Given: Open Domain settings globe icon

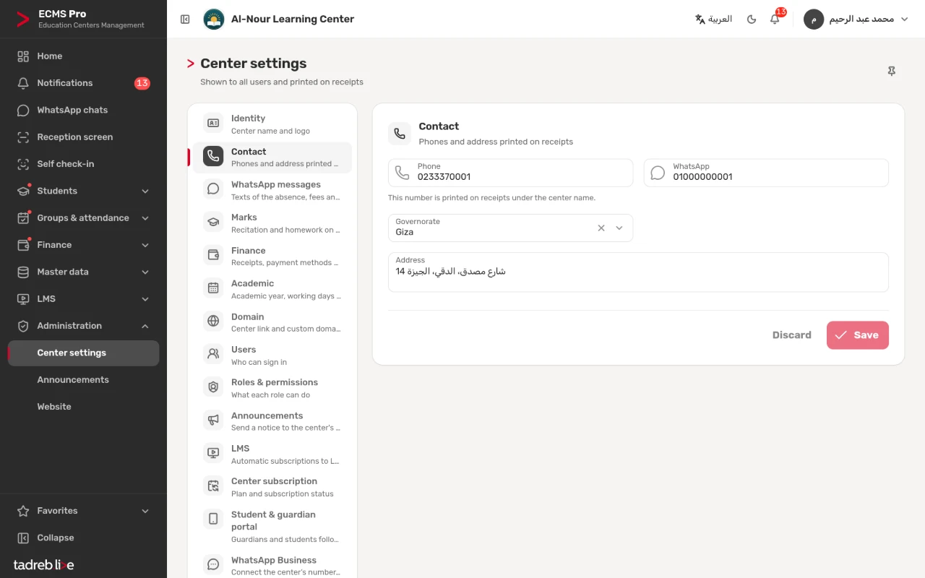Looking at the screenshot, I should (x=213, y=322).
